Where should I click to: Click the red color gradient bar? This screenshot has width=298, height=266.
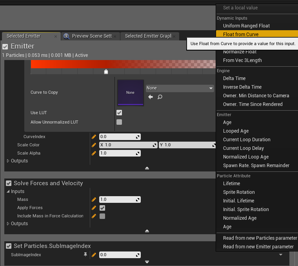tap(123, 64)
